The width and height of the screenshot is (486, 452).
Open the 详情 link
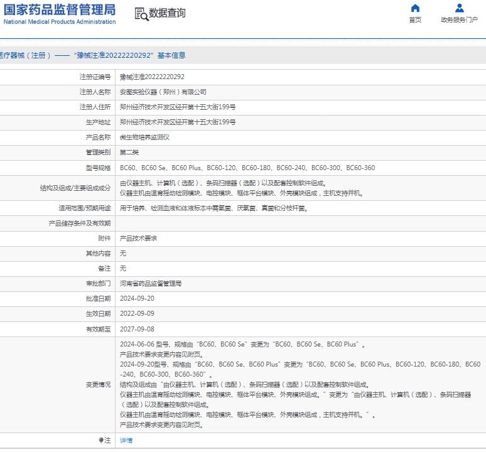tap(126, 440)
